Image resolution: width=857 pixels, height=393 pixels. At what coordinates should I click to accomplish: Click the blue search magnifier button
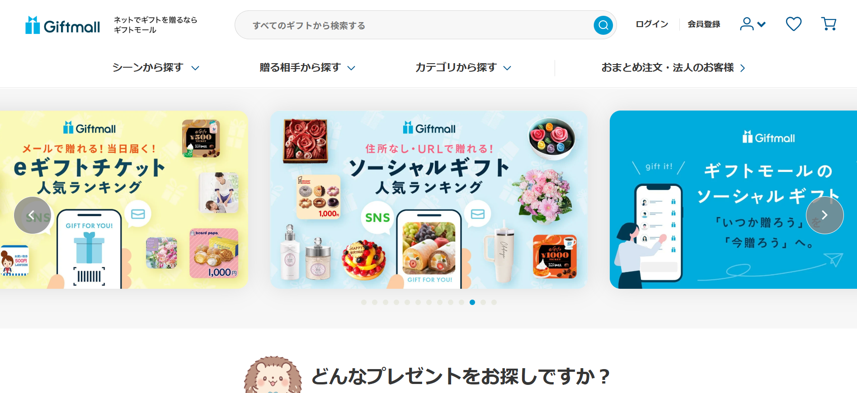[603, 25]
